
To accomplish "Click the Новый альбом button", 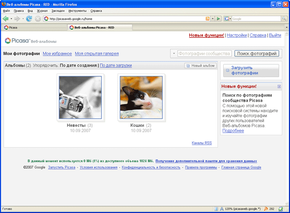I will [x=200, y=65].
